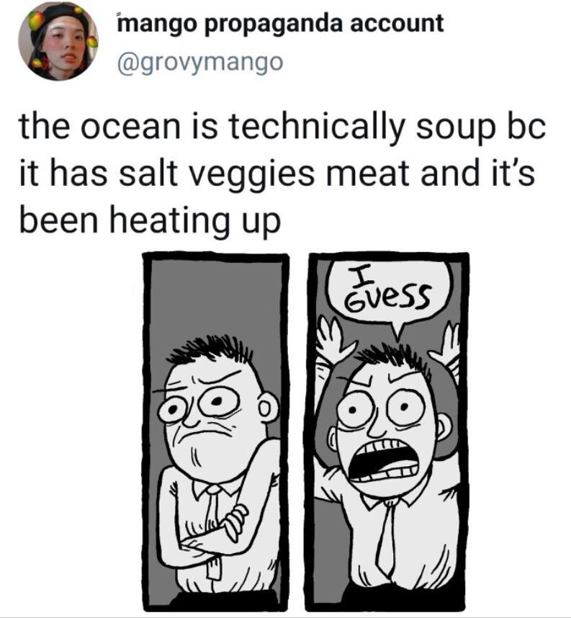Click the display name mango propaganda account
The image size is (571, 618).
coord(280,24)
